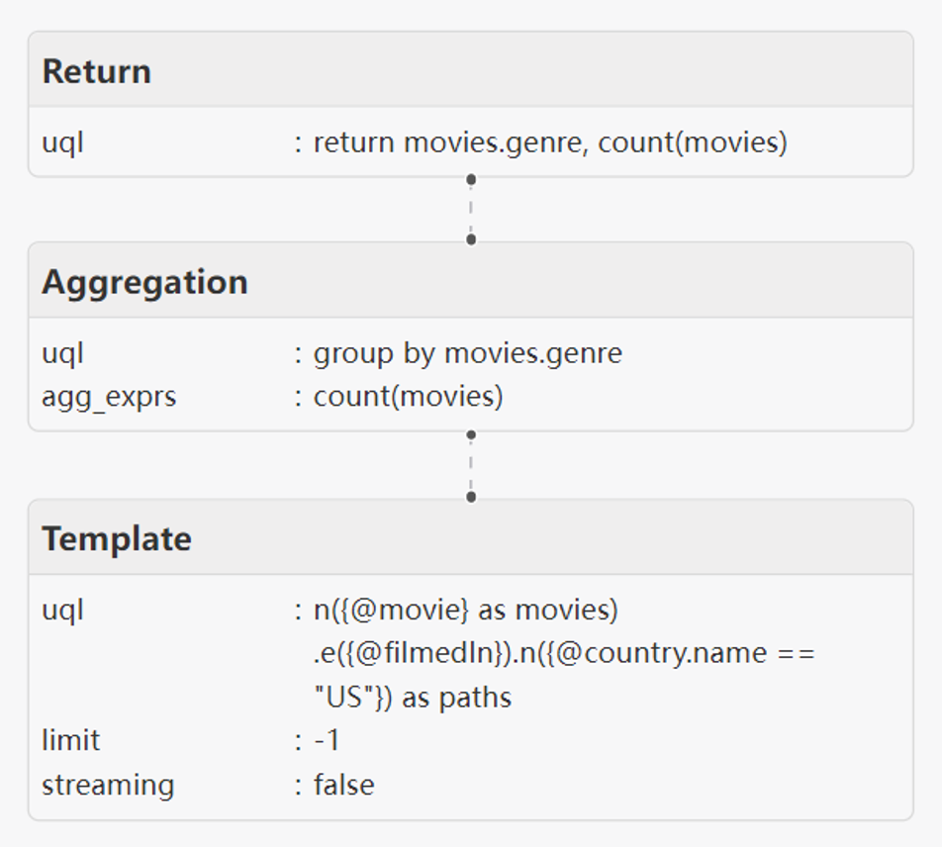Screen dimensions: 942x847
Task: Click the return movies.genre, count(movies) value
Action: [x=550, y=142]
